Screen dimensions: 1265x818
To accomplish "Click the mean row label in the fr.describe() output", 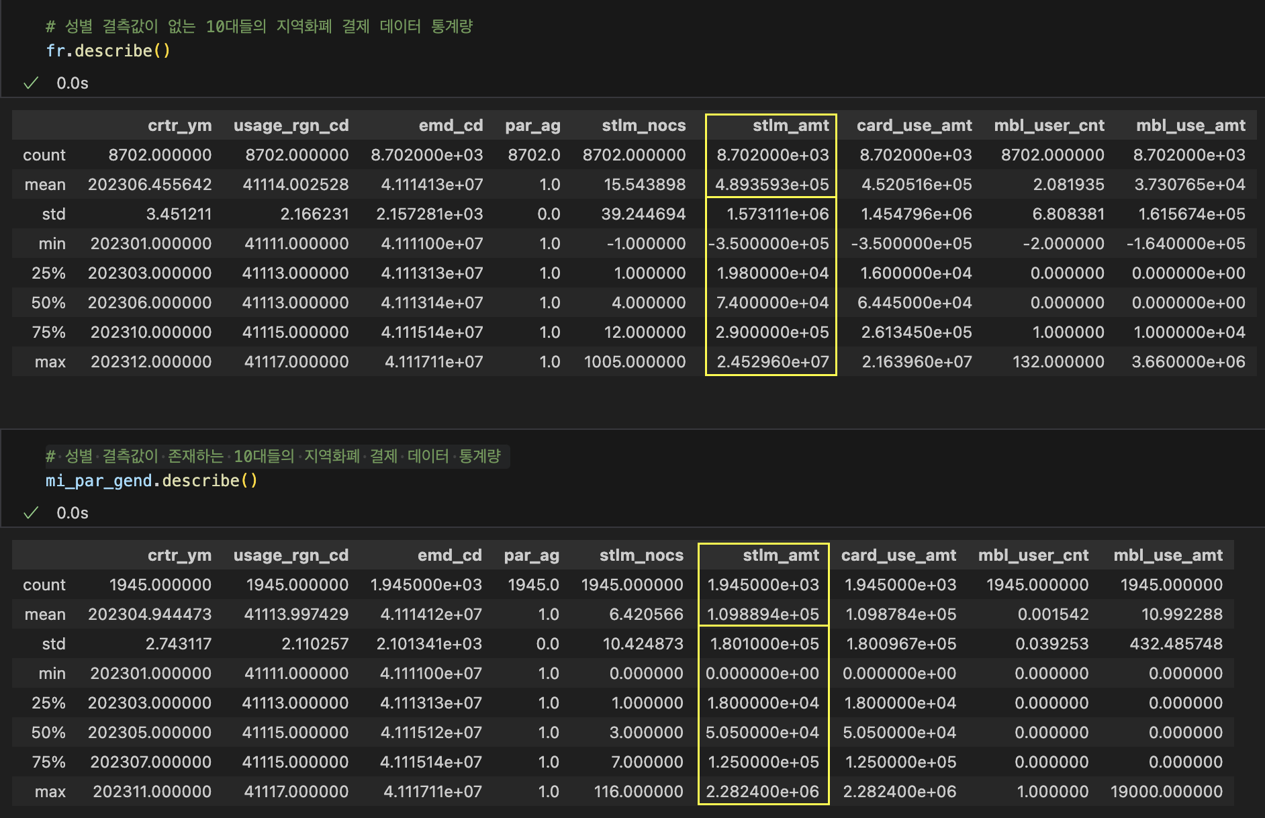I will (x=45, y=185).
